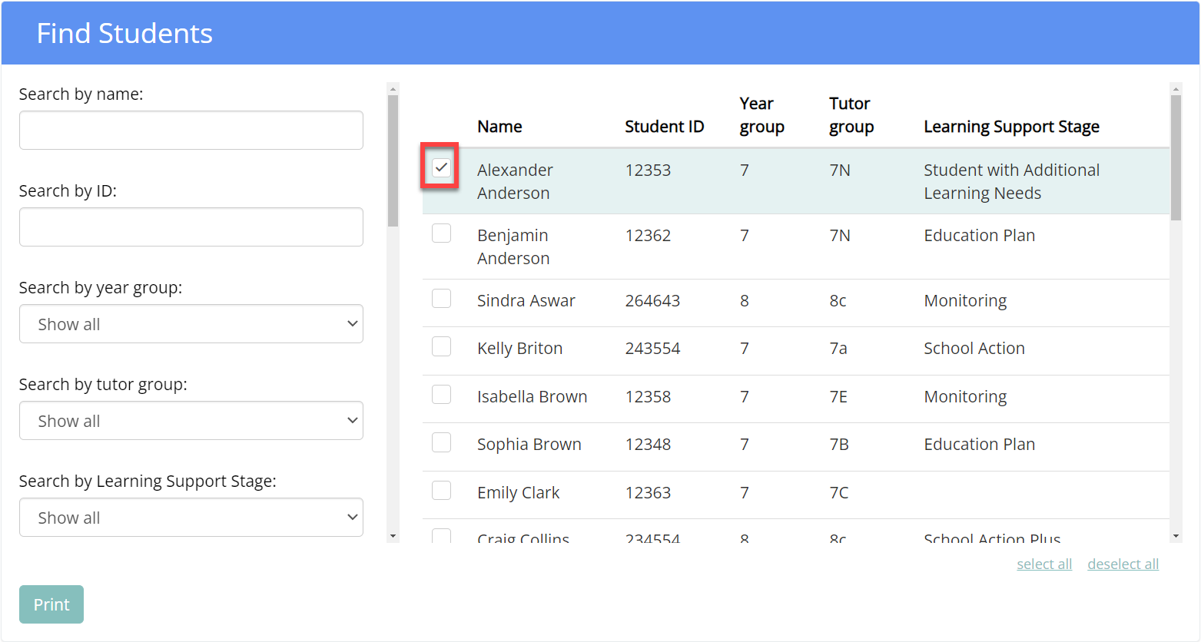Focus the Search by ID input

[x=191, y=227]
